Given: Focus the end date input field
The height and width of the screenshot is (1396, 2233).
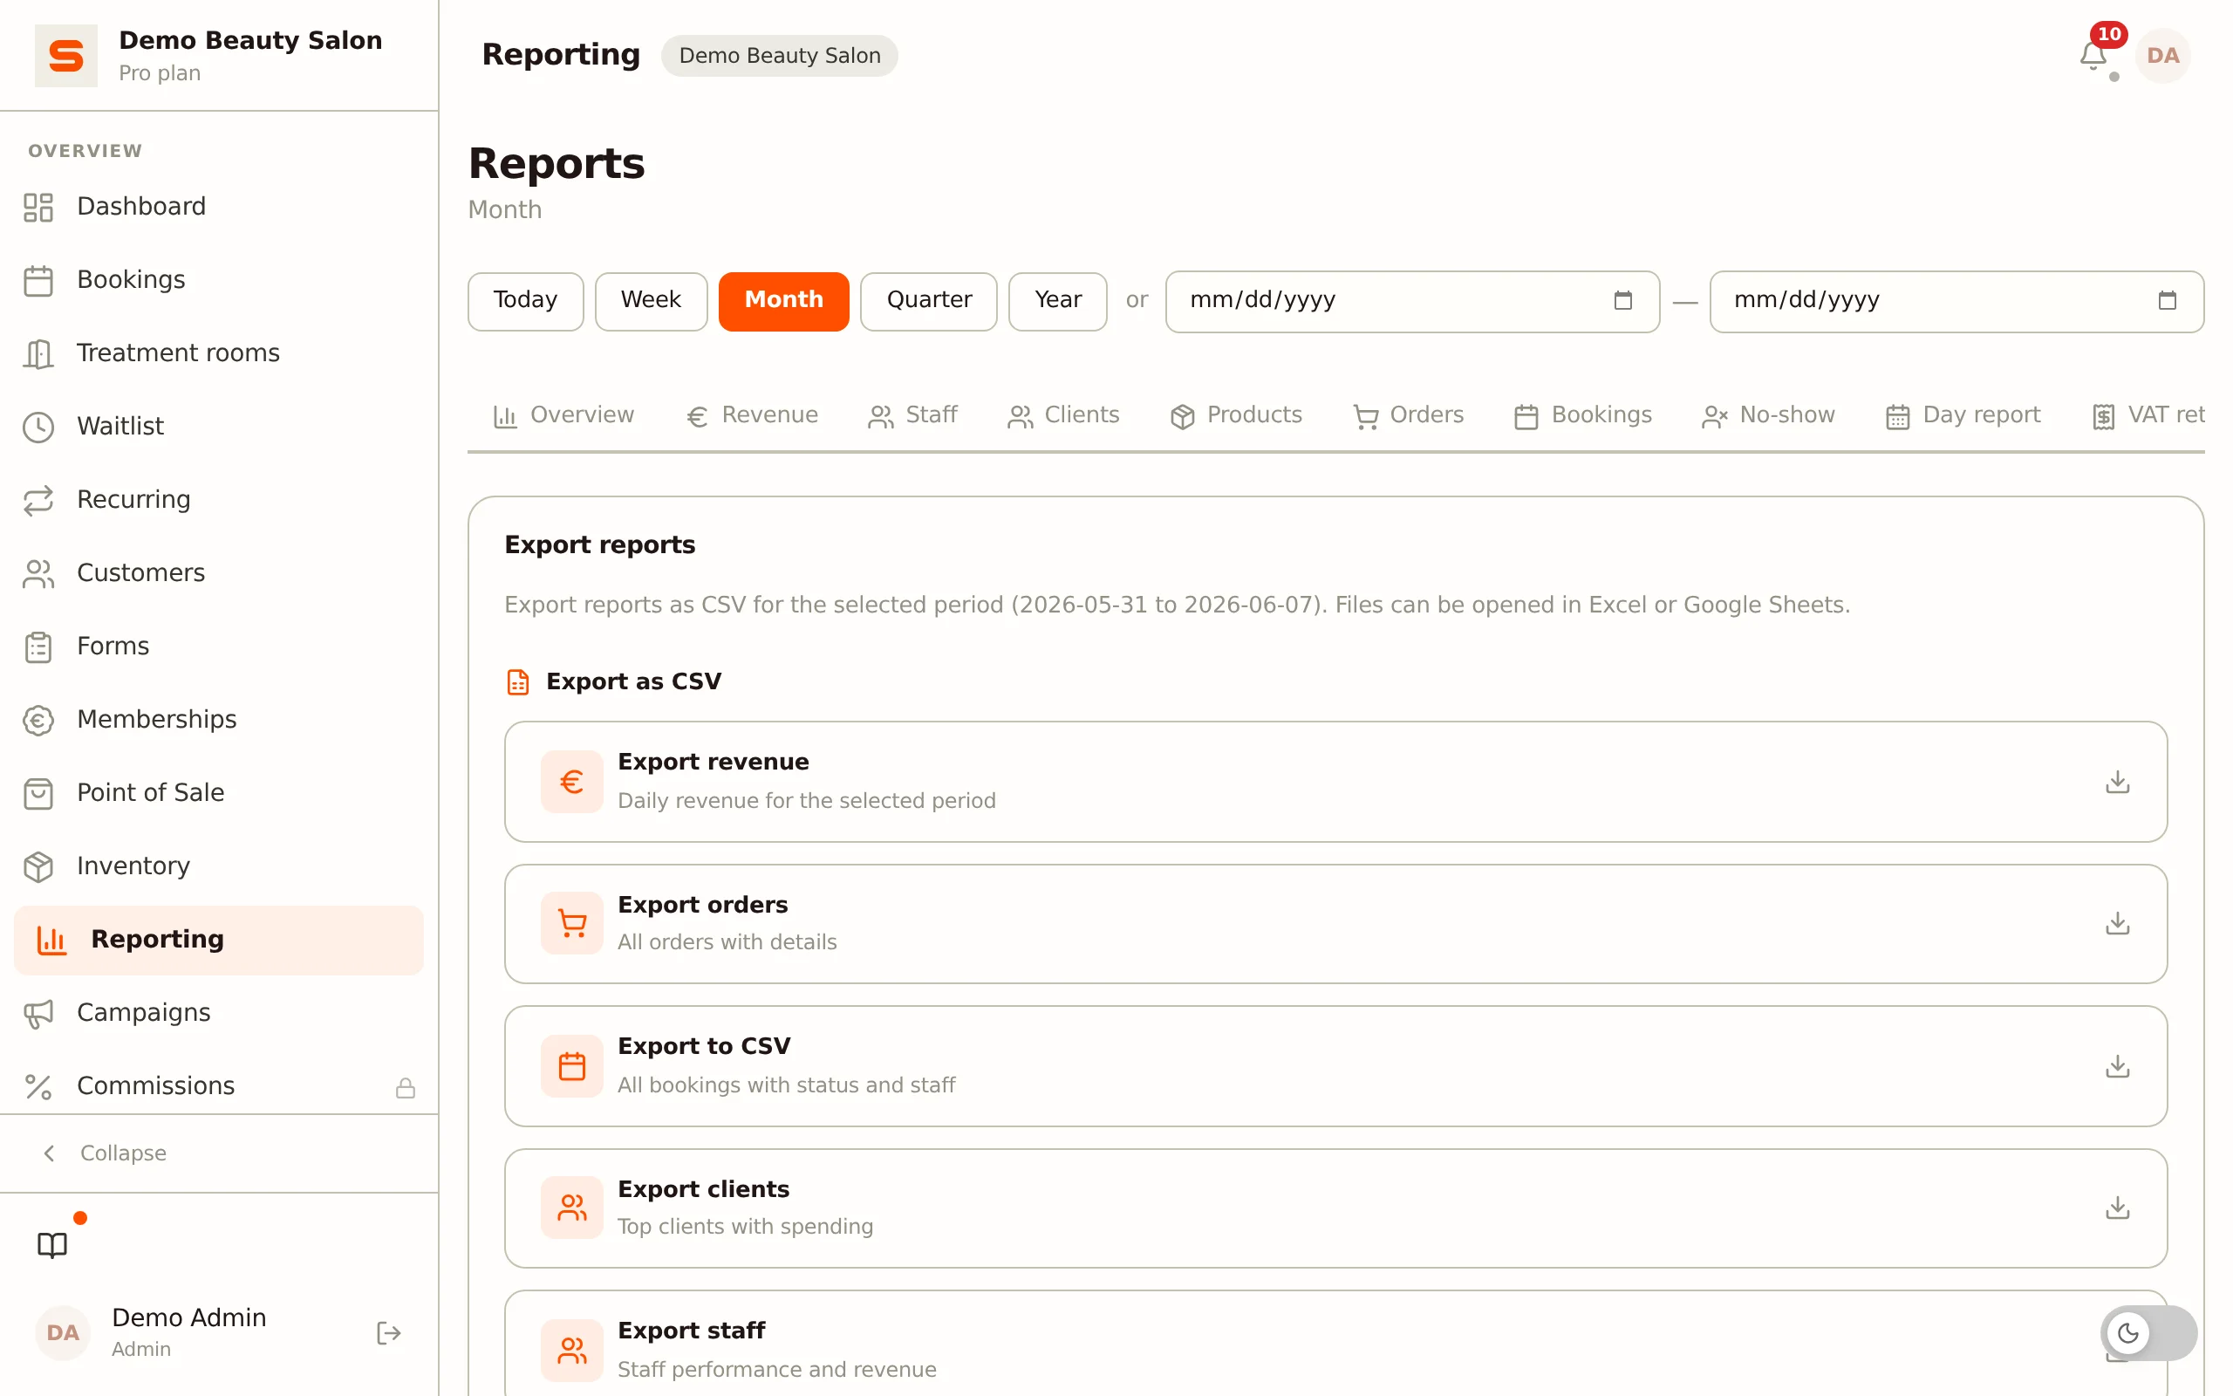Looking at the screenshot, I should pyautogui.click(x=1956, y=301).
